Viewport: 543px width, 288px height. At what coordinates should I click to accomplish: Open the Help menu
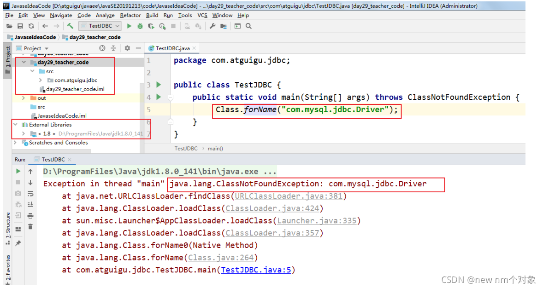pos(243,15)
